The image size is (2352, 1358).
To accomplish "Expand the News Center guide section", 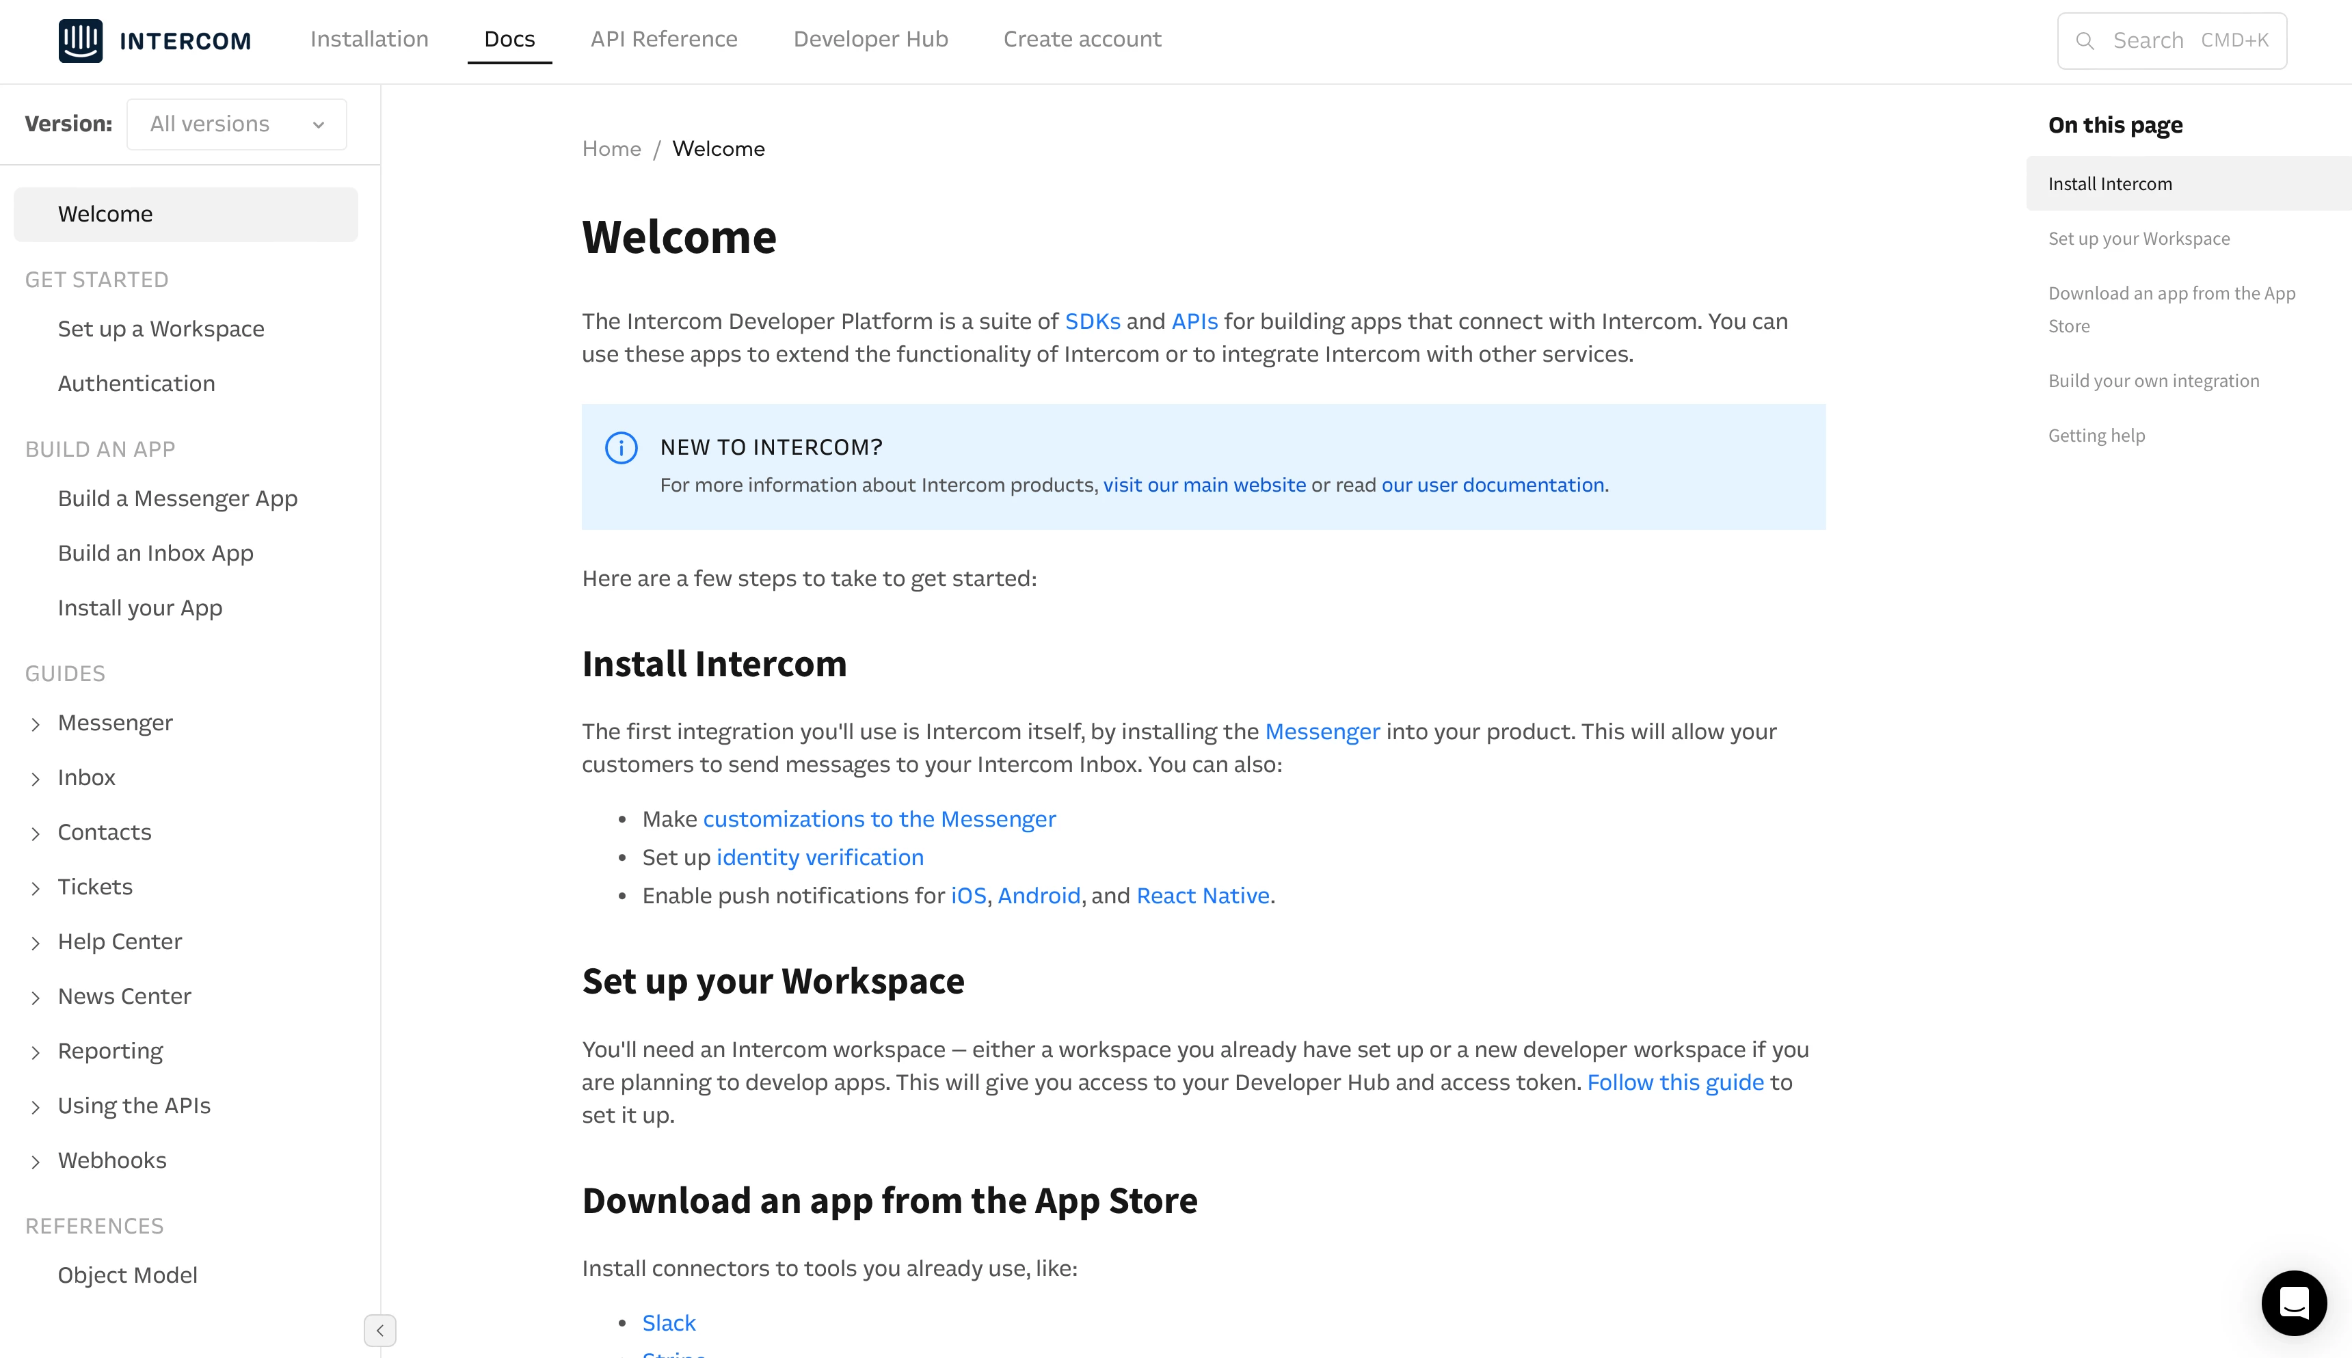I will tap(36, 997).
